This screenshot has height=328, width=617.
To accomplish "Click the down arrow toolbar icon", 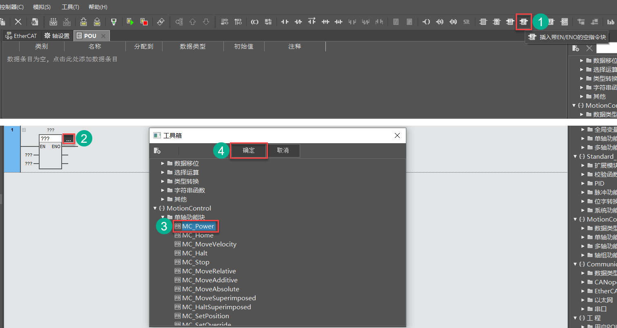I will pyautogui.click(x=206, y=22).
